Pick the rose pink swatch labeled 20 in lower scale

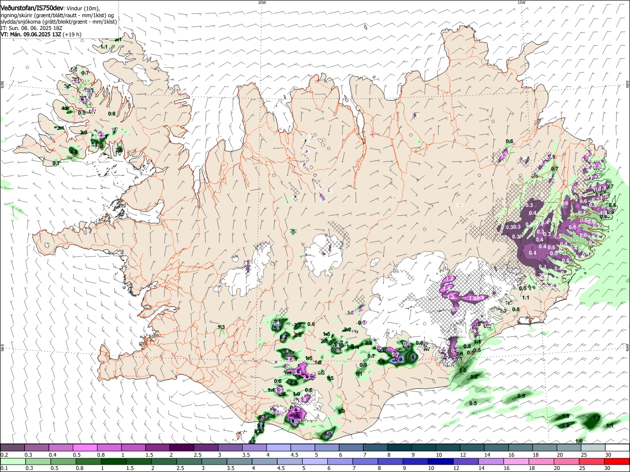(x=566, y=461)
